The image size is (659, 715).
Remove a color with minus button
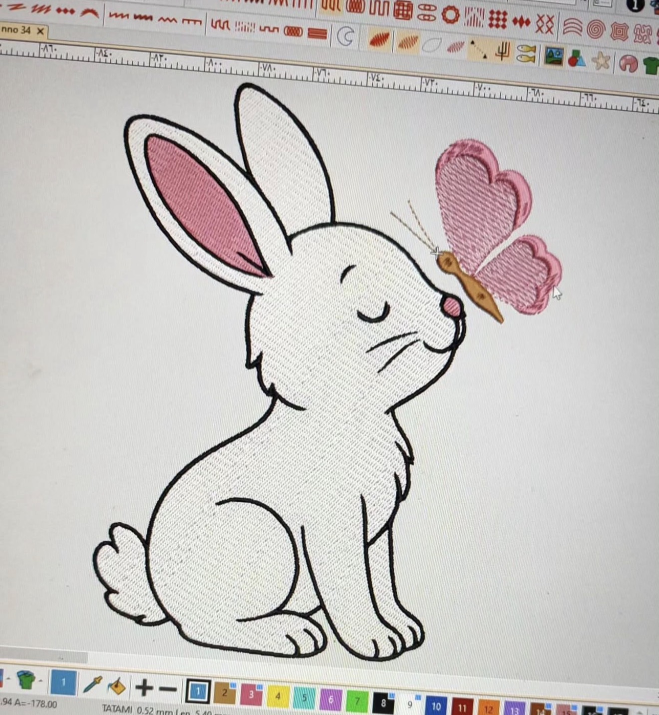[x=168, y=689]
